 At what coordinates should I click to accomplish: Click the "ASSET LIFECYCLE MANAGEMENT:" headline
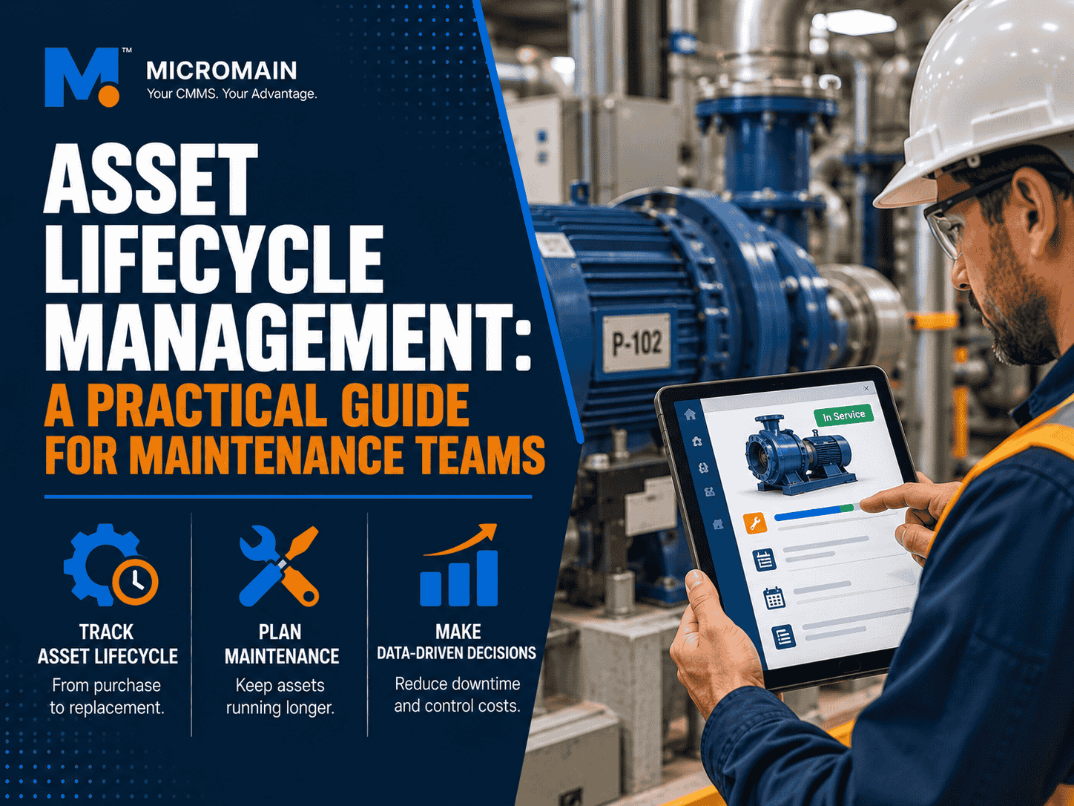[289, 257]
